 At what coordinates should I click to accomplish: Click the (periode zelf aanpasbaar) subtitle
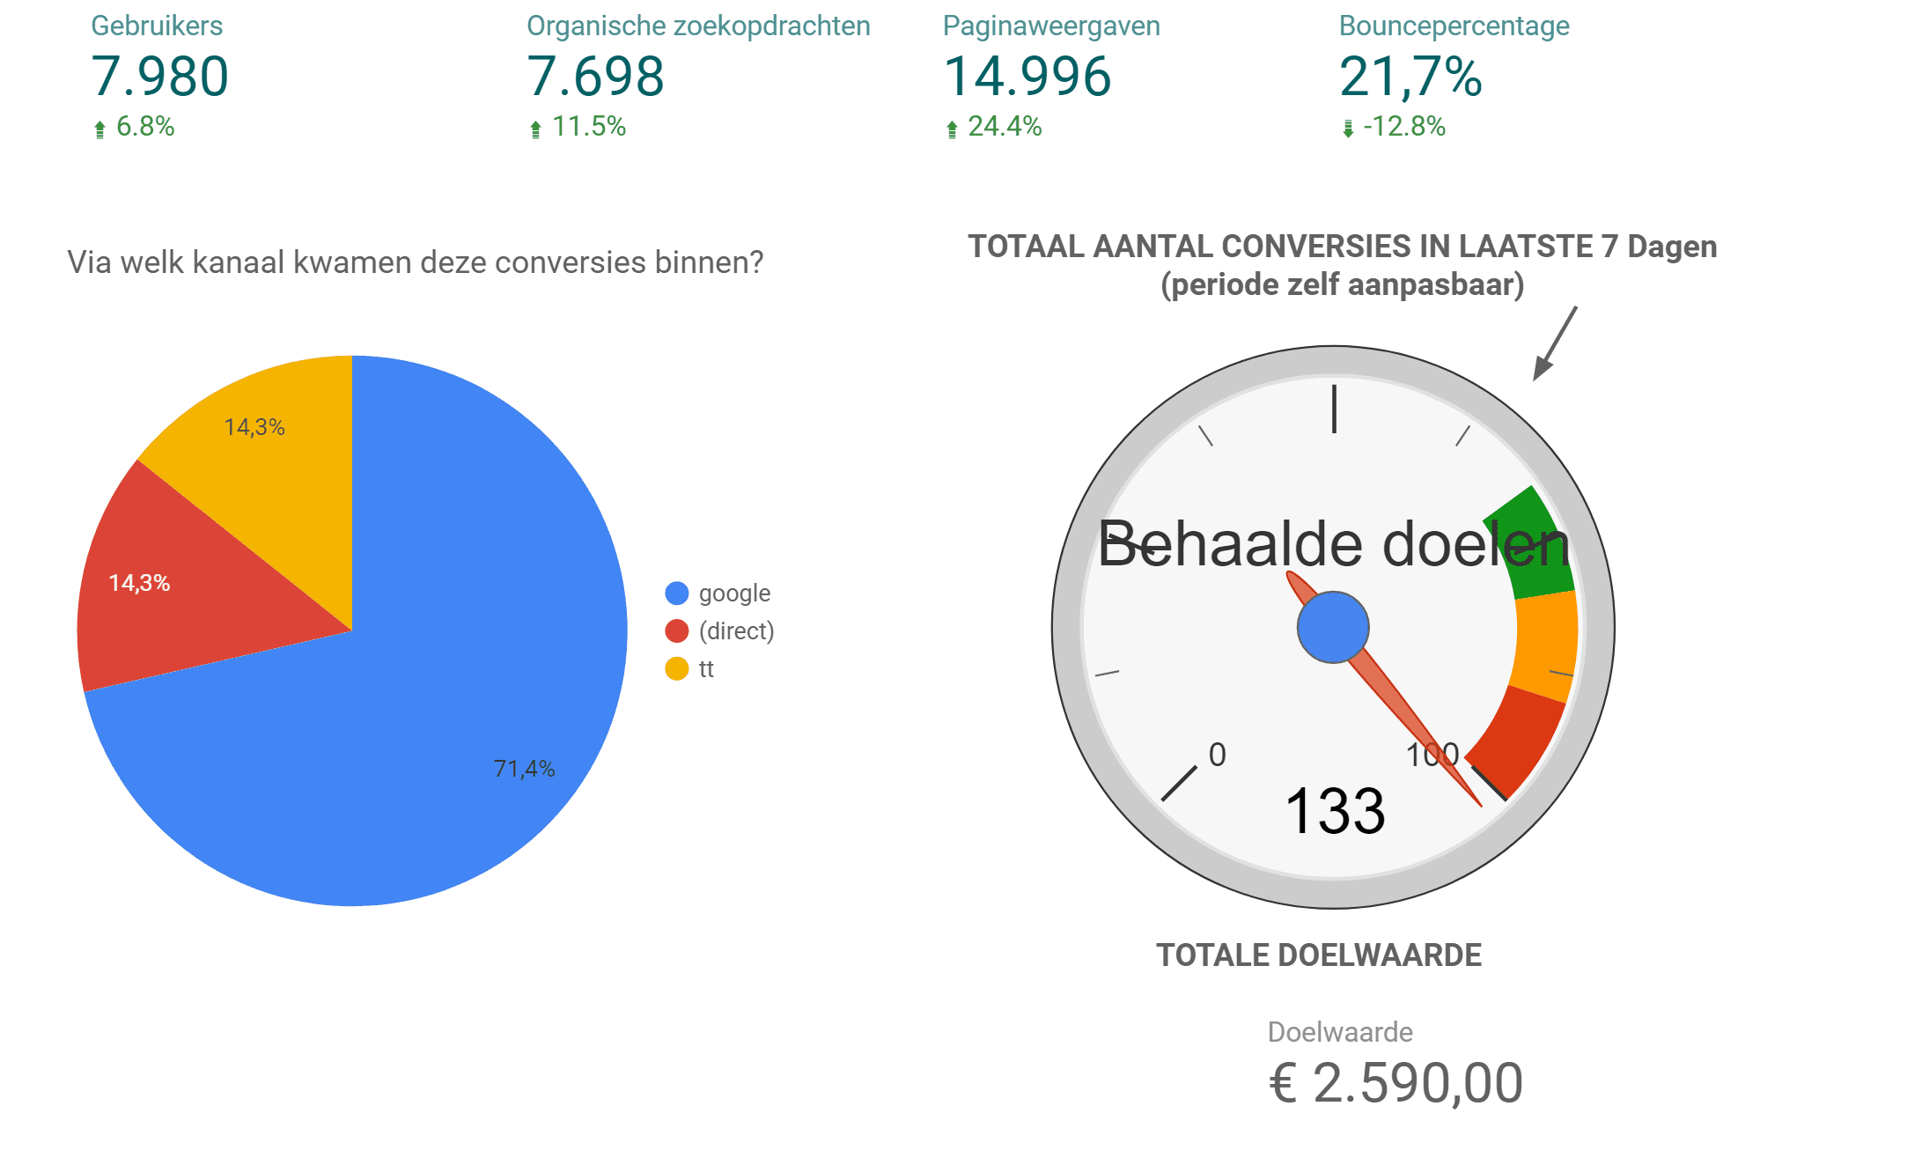[x=1342, y=285]
